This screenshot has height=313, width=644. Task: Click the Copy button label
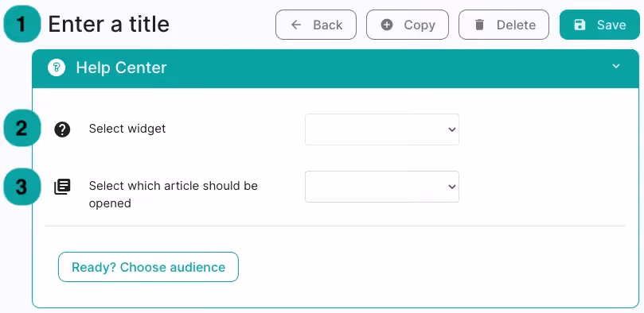[420, 25]
